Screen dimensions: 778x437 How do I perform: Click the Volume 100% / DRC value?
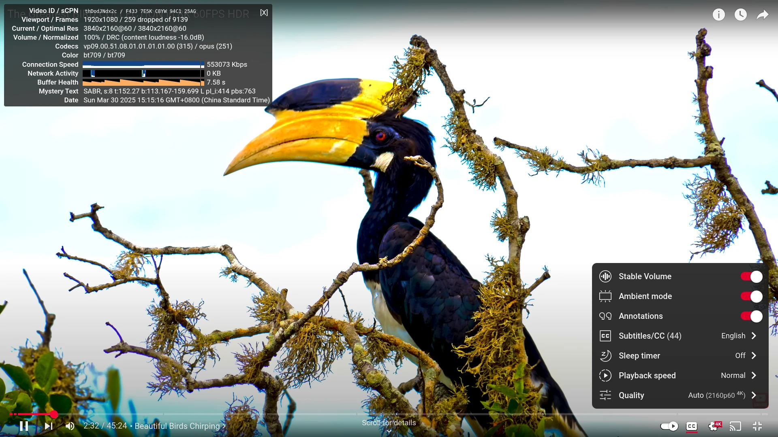click(x=144, y=37)
